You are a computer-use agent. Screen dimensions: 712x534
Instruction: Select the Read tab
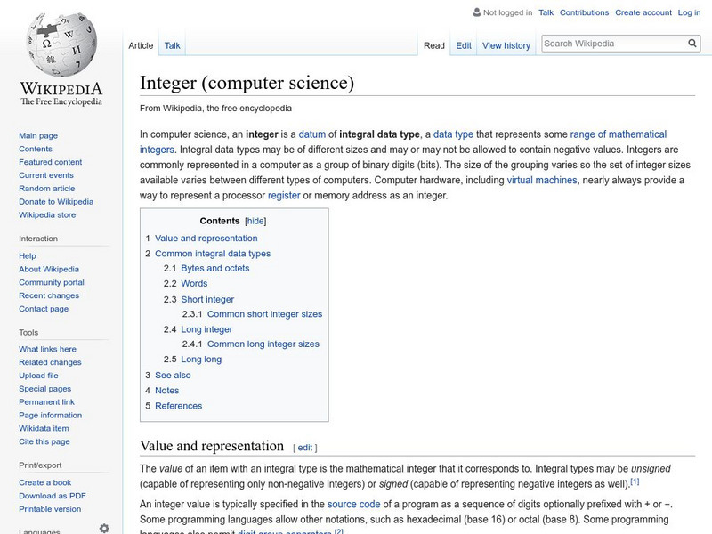tap(434, 45)
